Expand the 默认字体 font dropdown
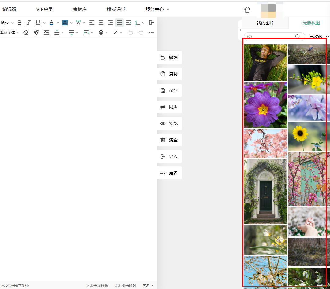This screenshot has height=289, width=330. click(9, 32)
